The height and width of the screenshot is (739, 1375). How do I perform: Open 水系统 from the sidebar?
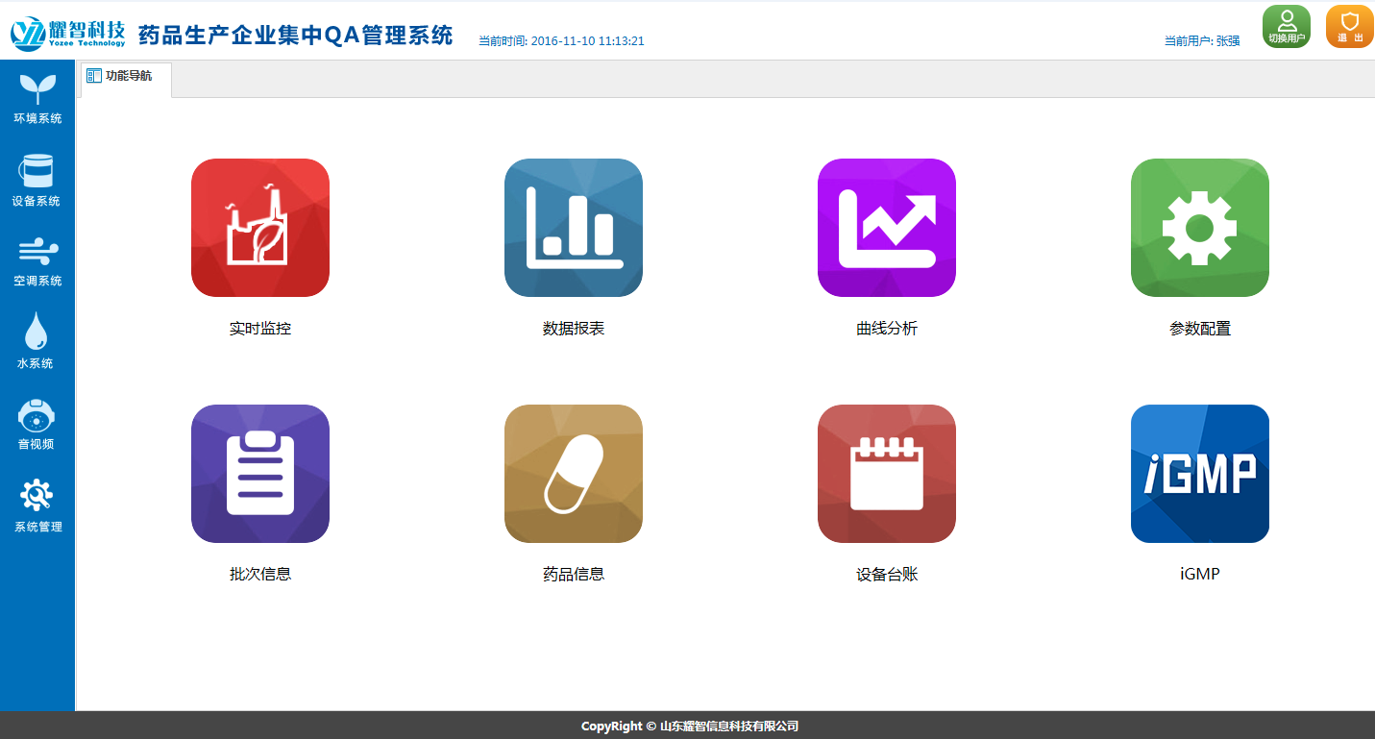[36, 342]
